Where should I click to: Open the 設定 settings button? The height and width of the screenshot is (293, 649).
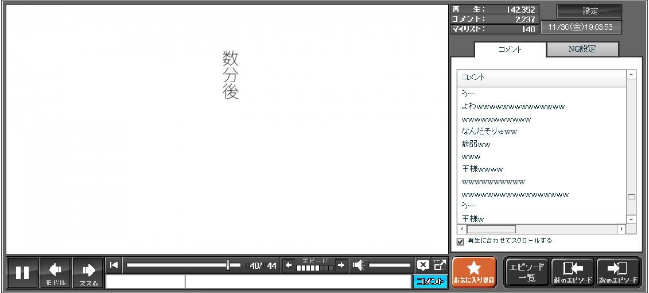(589, 11)
